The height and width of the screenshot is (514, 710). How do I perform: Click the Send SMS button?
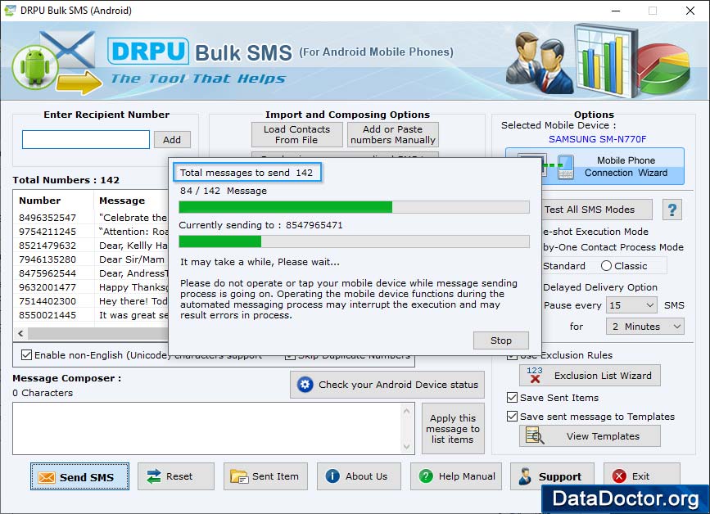click(x=79, y=476)
